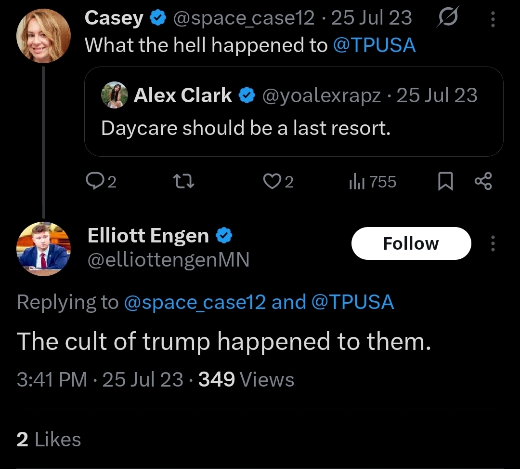Viewport: 520px width, 469px height.
Task: Open quoted tweet about daycare
Action: click(294, 128)
